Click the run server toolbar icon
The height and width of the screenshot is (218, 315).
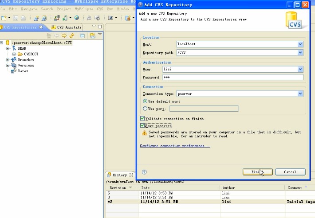(x=65, y=18)
